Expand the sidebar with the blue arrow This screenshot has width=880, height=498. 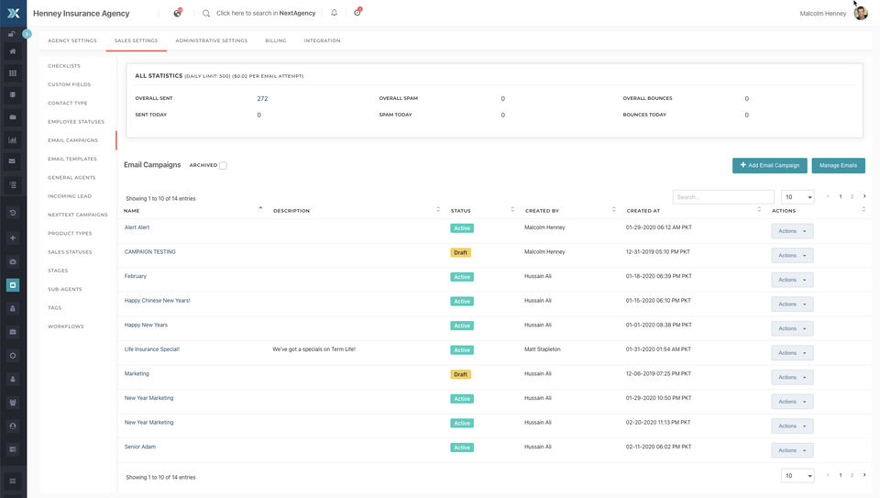27,34
